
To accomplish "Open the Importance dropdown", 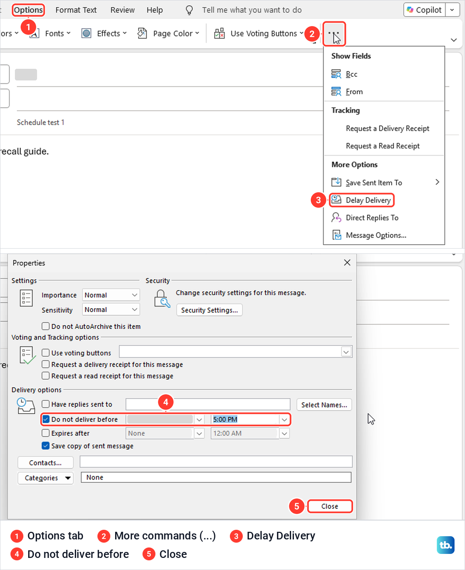I will click(111, 295).
